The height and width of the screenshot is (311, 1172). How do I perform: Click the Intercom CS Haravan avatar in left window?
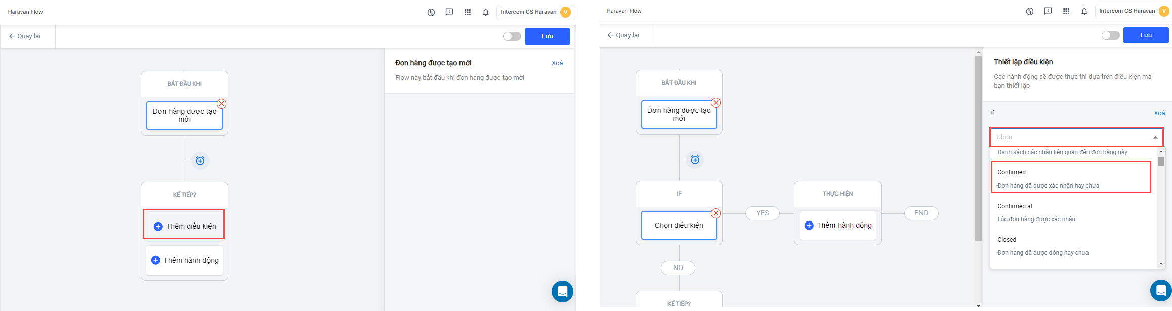coord(565,12)
